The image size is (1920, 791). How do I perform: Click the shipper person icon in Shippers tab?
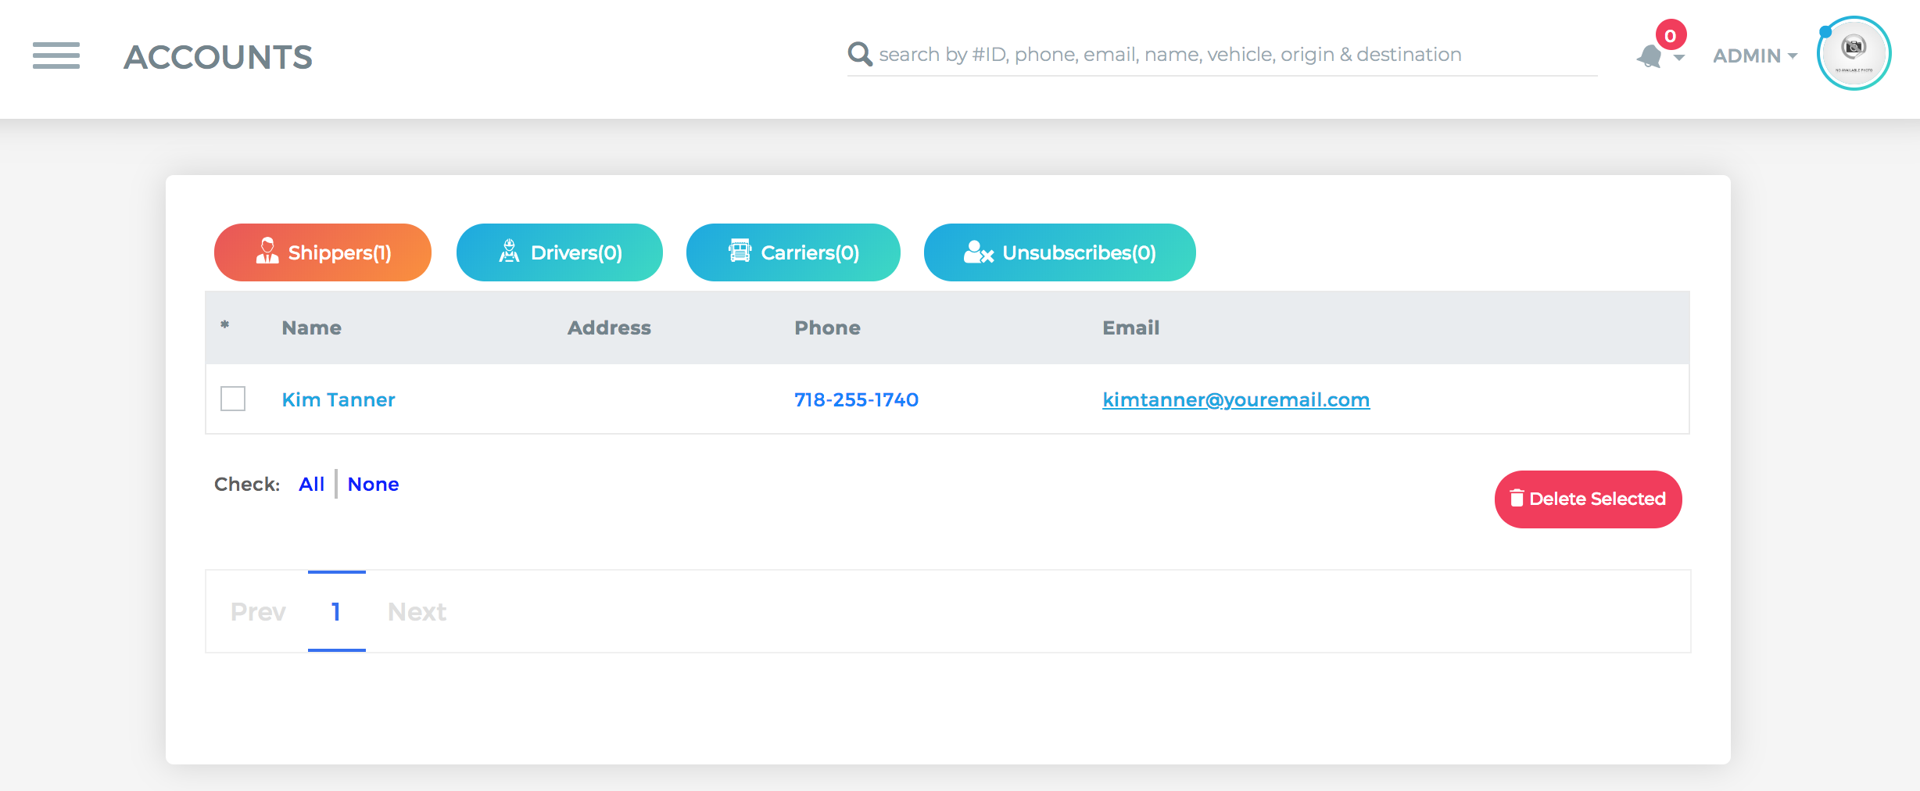(x=267, y=251)
